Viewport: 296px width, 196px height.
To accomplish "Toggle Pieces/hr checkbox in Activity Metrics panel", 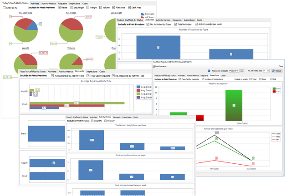I will [x=106, y=121].
